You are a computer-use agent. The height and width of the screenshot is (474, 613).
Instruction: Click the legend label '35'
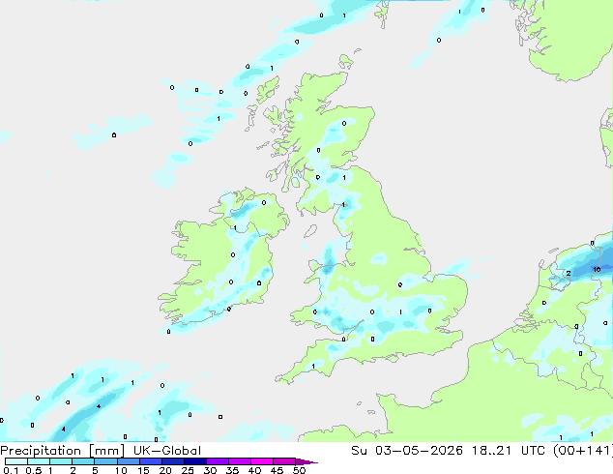point(232,470)
